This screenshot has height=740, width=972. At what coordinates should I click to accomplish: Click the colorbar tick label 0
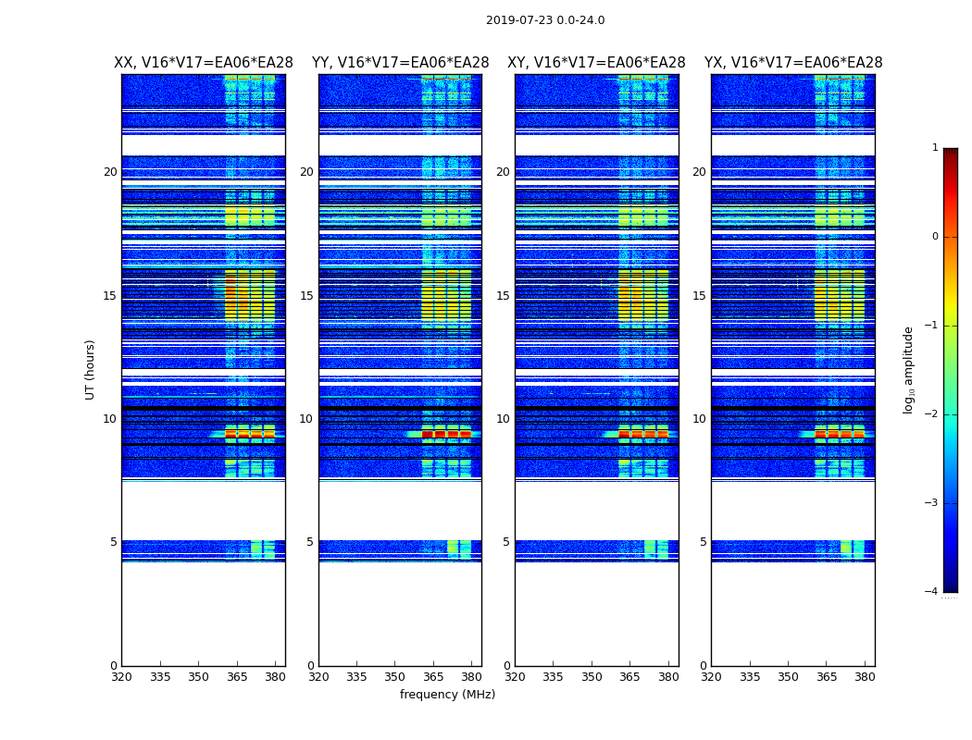tap(935, 237)
